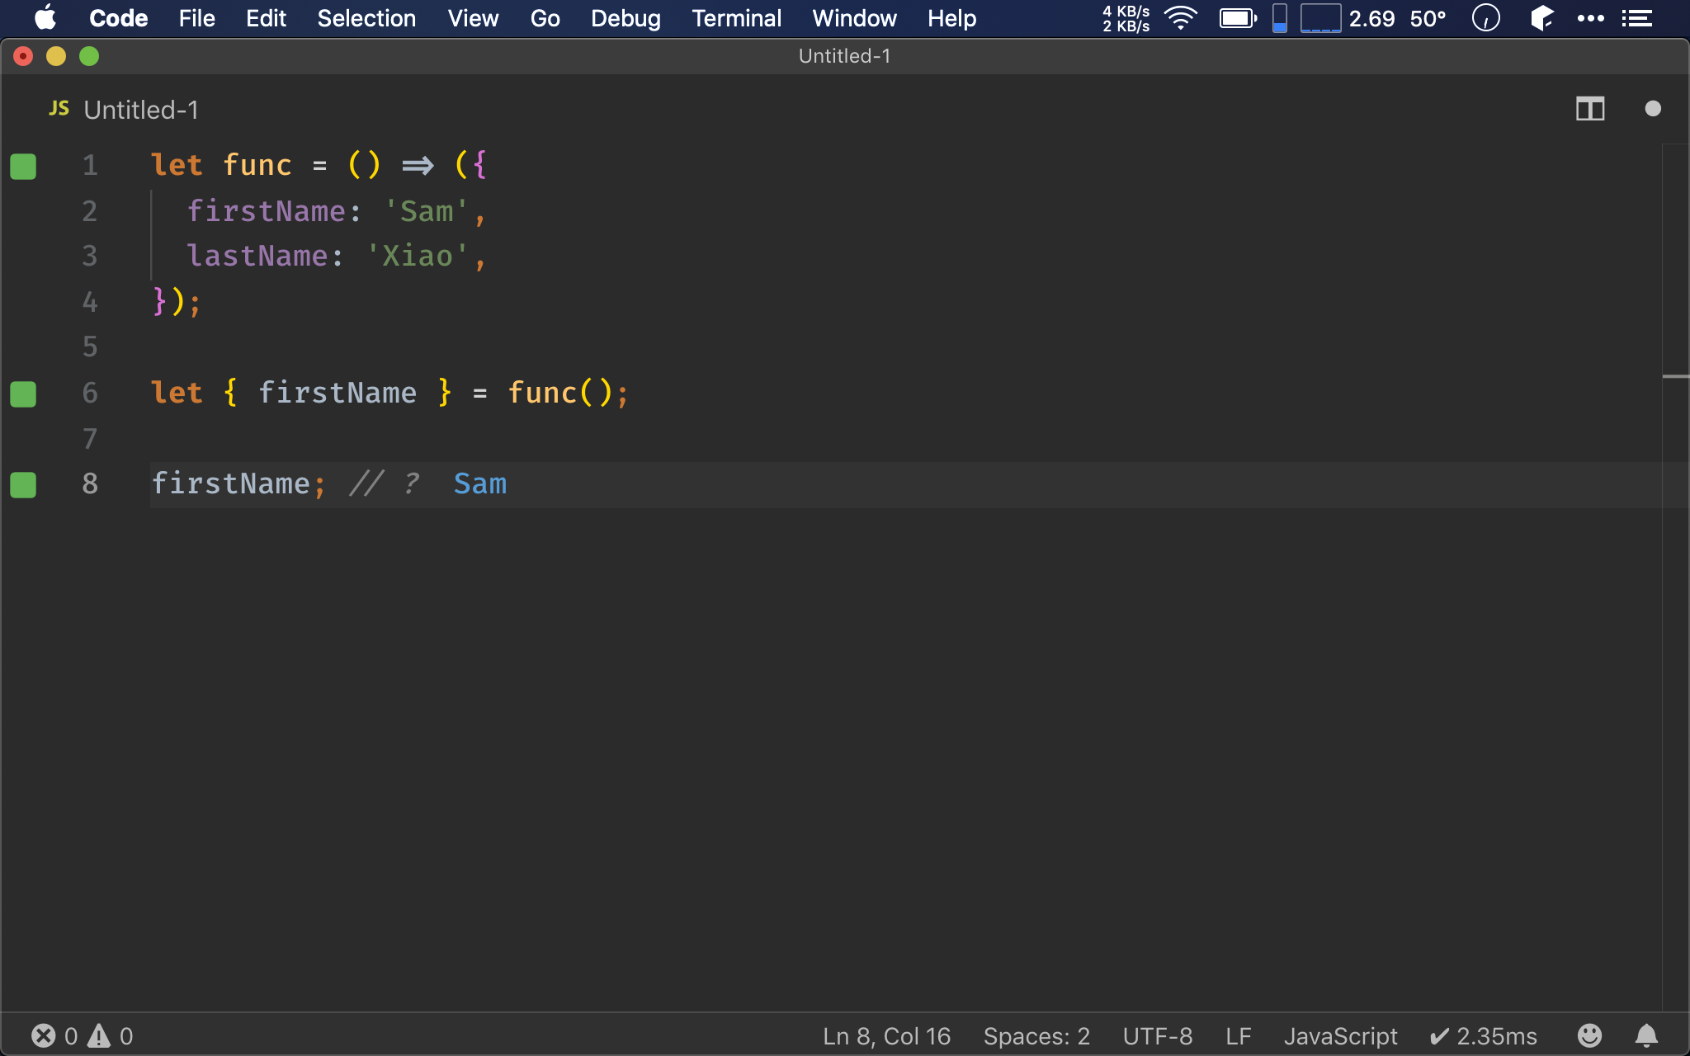Screen dimensions: 1690x1056
Task: Click the Ln 8, Col 16 position button
Action: [886, 1035]
